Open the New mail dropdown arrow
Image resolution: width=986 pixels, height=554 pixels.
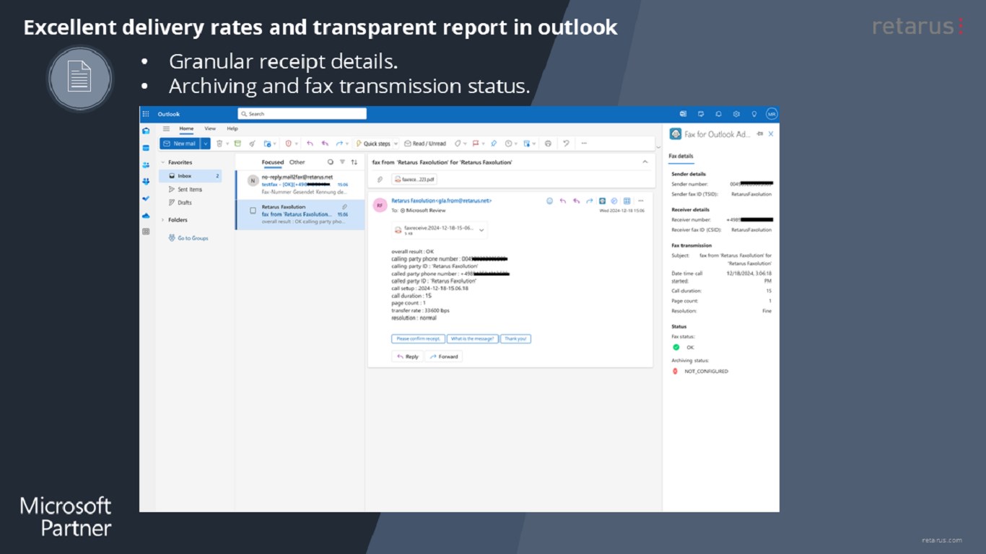[x=206, y=144]
